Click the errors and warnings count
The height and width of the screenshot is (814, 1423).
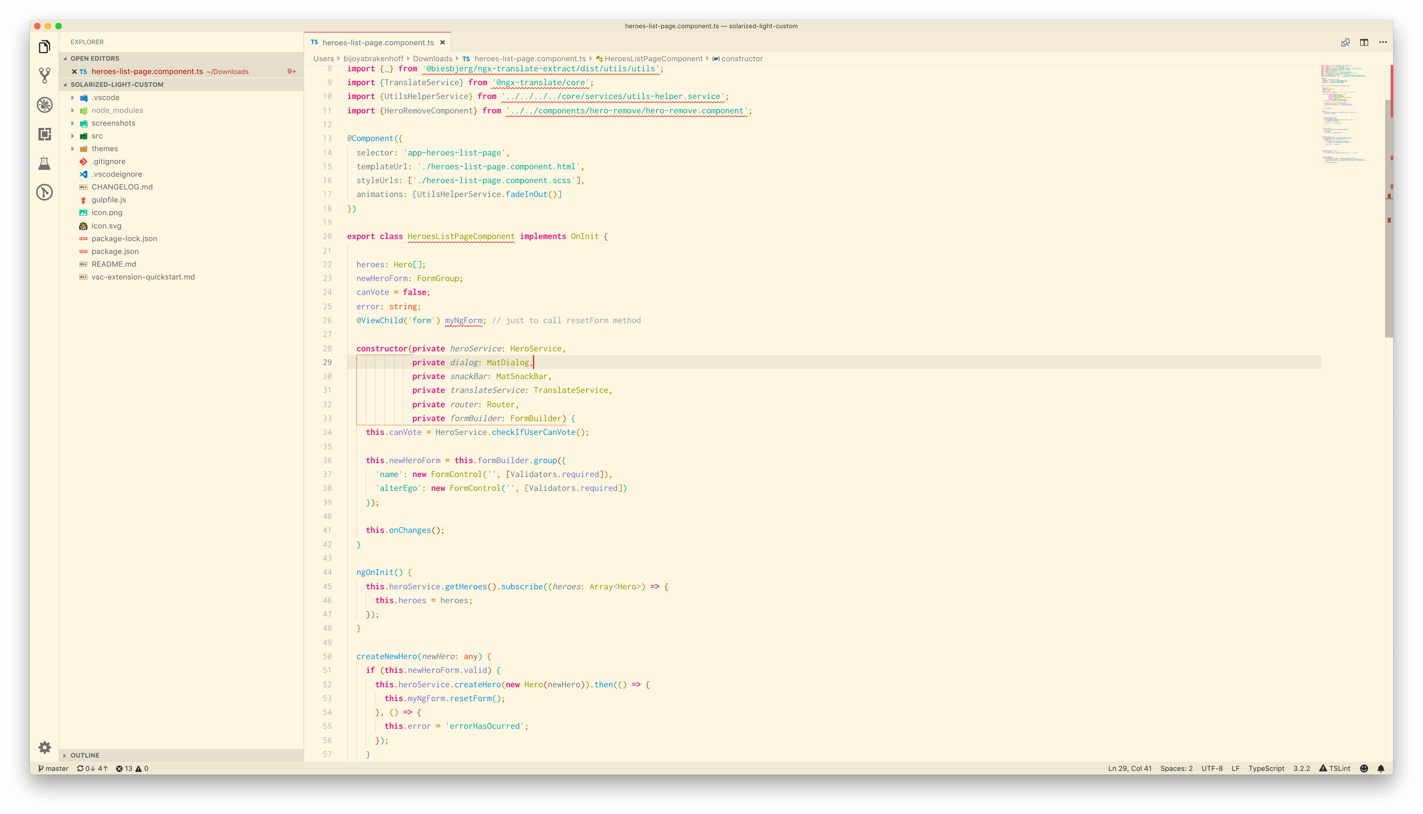click(132, 769)
